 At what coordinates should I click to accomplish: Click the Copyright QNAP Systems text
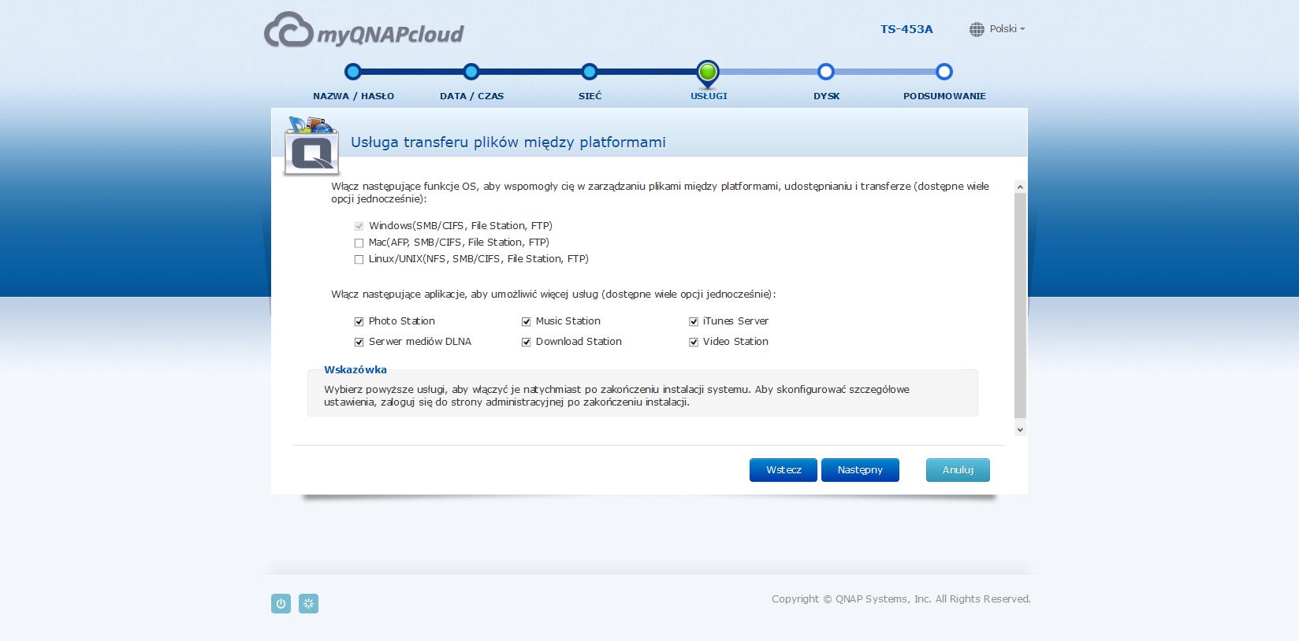[901, 599]
